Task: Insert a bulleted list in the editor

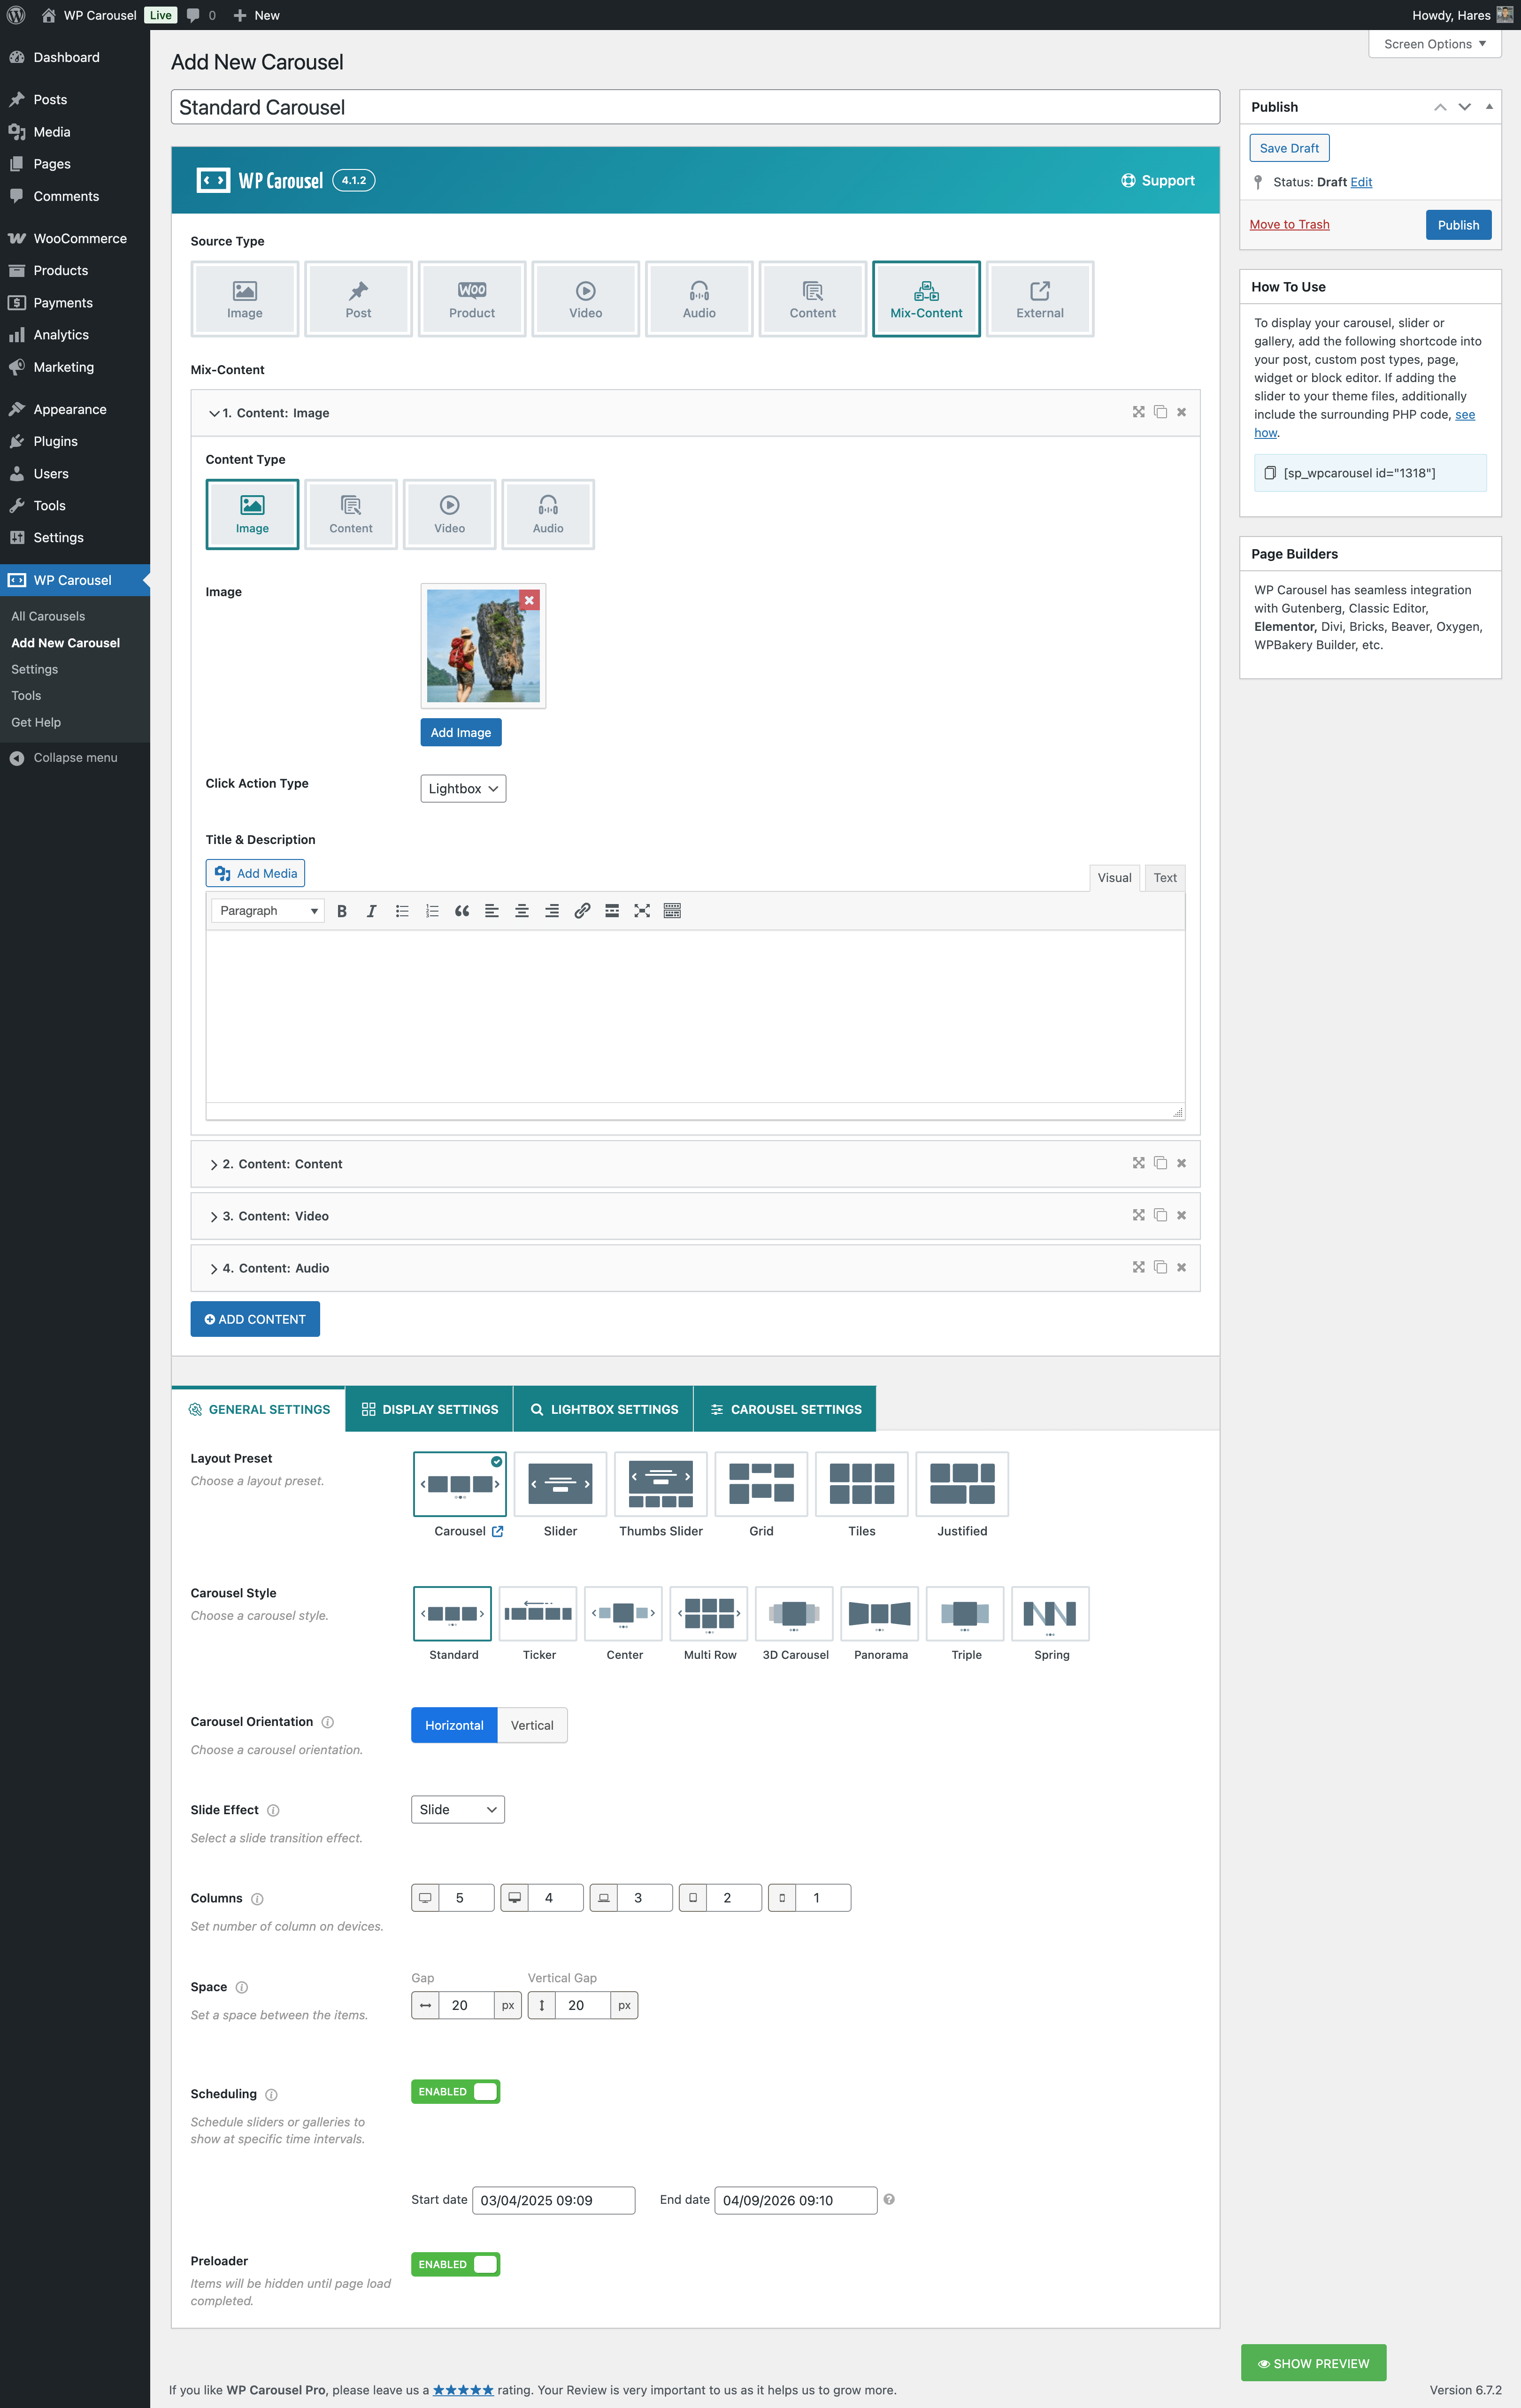Action: click(x=402, y=911)
